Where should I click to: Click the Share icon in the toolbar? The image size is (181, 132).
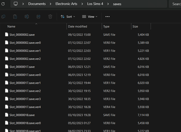point(39,17)
